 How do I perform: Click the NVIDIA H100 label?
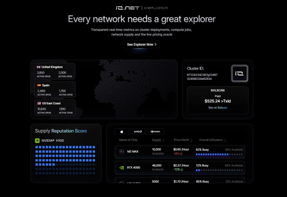tap(53, 141)
